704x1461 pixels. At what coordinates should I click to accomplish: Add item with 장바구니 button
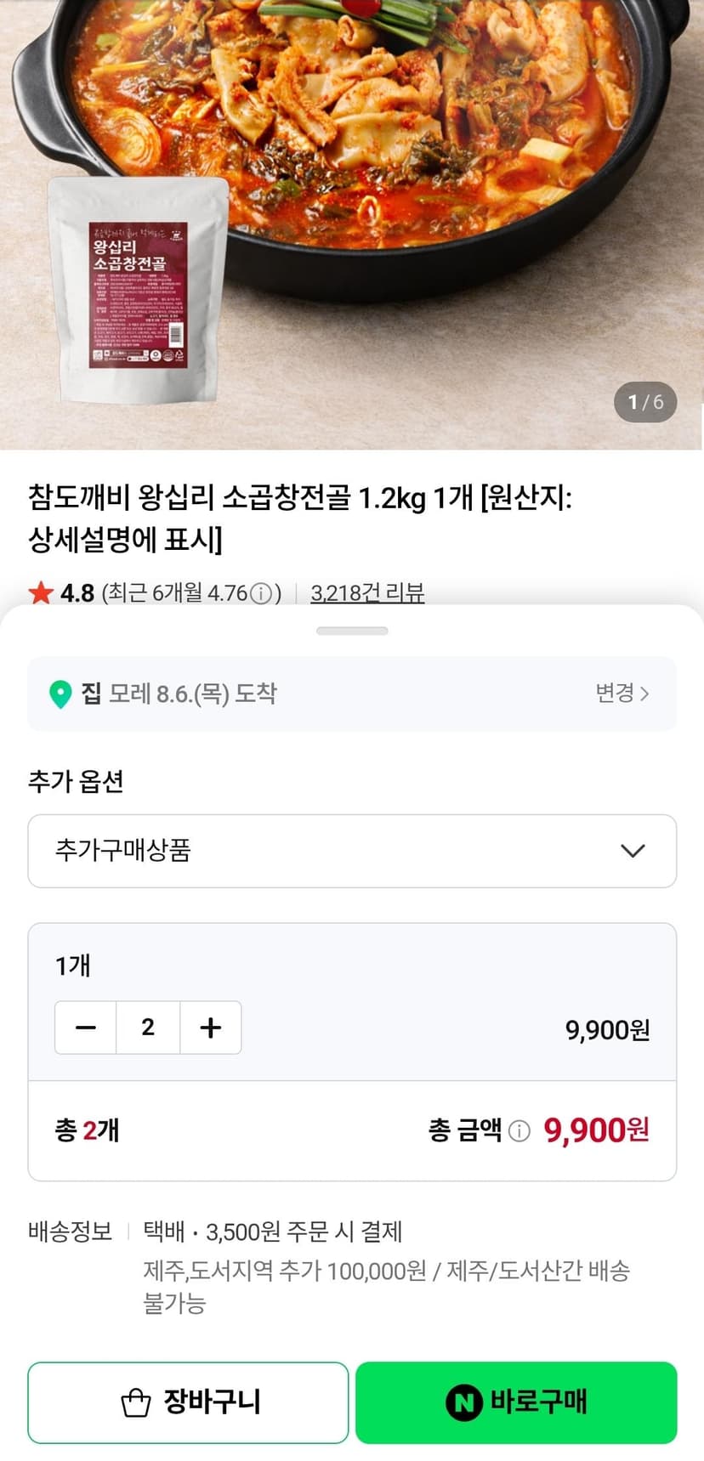188,1402
